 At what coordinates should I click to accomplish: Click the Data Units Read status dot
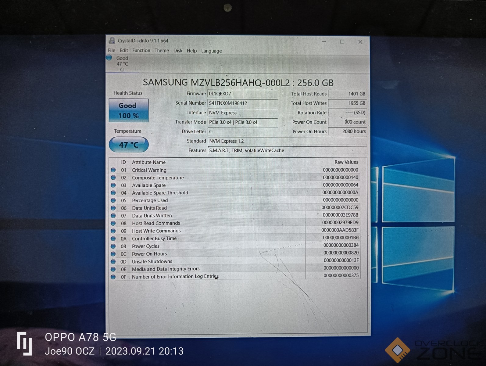pos(113,208)
